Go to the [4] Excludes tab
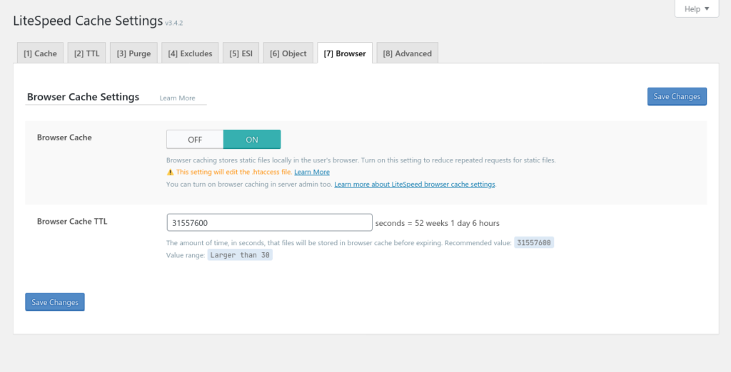Image resolution: width=731 pixels, height=372 pixels. (x=190, y=53)
